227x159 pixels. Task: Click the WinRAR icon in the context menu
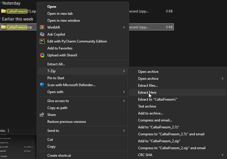pyautogui.click(x=42, y=27)
